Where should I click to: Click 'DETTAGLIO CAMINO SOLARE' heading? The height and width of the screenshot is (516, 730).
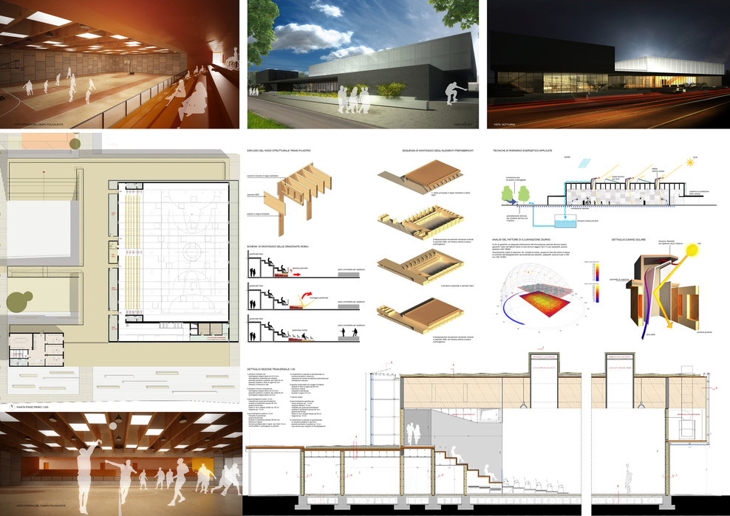[x=629, y=240]
